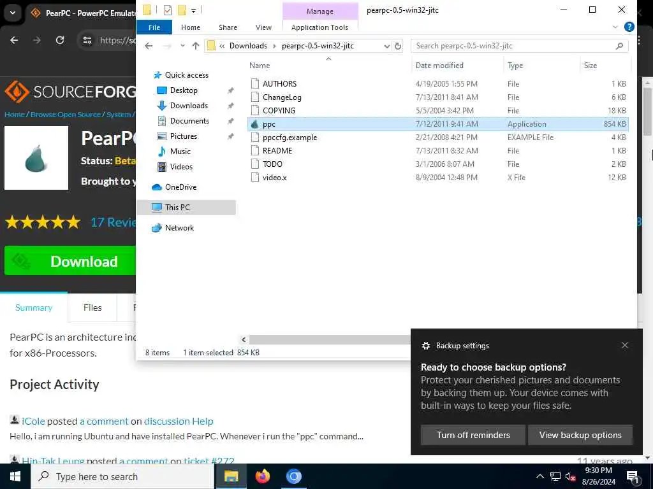653x489 pixels.
Task: Sort files by Date modified column
Action: [439, 66]
